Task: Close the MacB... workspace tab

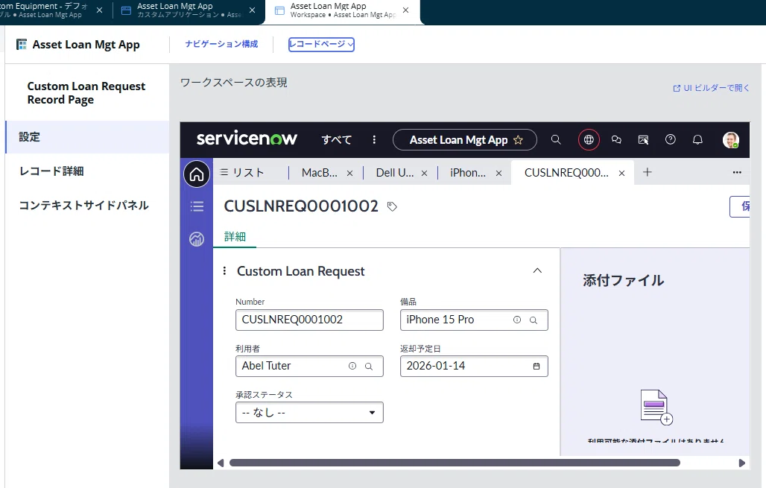Action: (349, 173)
